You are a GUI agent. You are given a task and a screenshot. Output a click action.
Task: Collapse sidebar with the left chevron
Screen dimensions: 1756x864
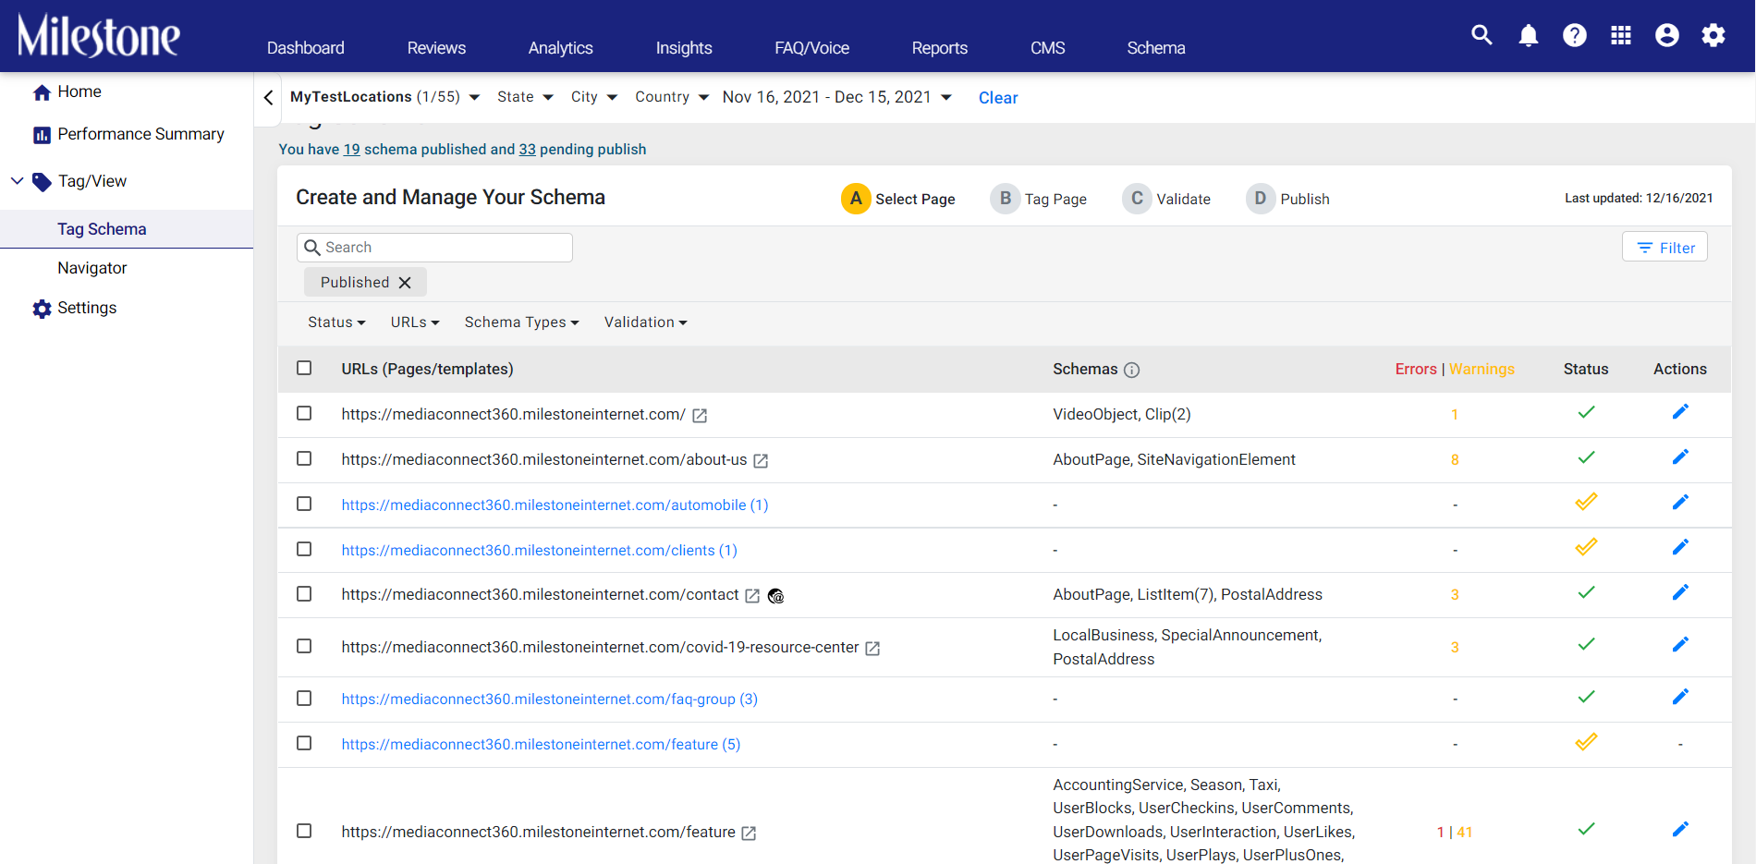[x=268, y=97]
